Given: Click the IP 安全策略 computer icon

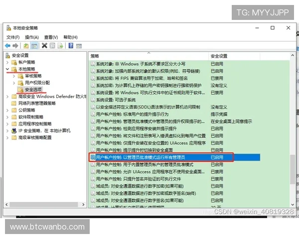Looking at the screenshot, I should 14,131.
